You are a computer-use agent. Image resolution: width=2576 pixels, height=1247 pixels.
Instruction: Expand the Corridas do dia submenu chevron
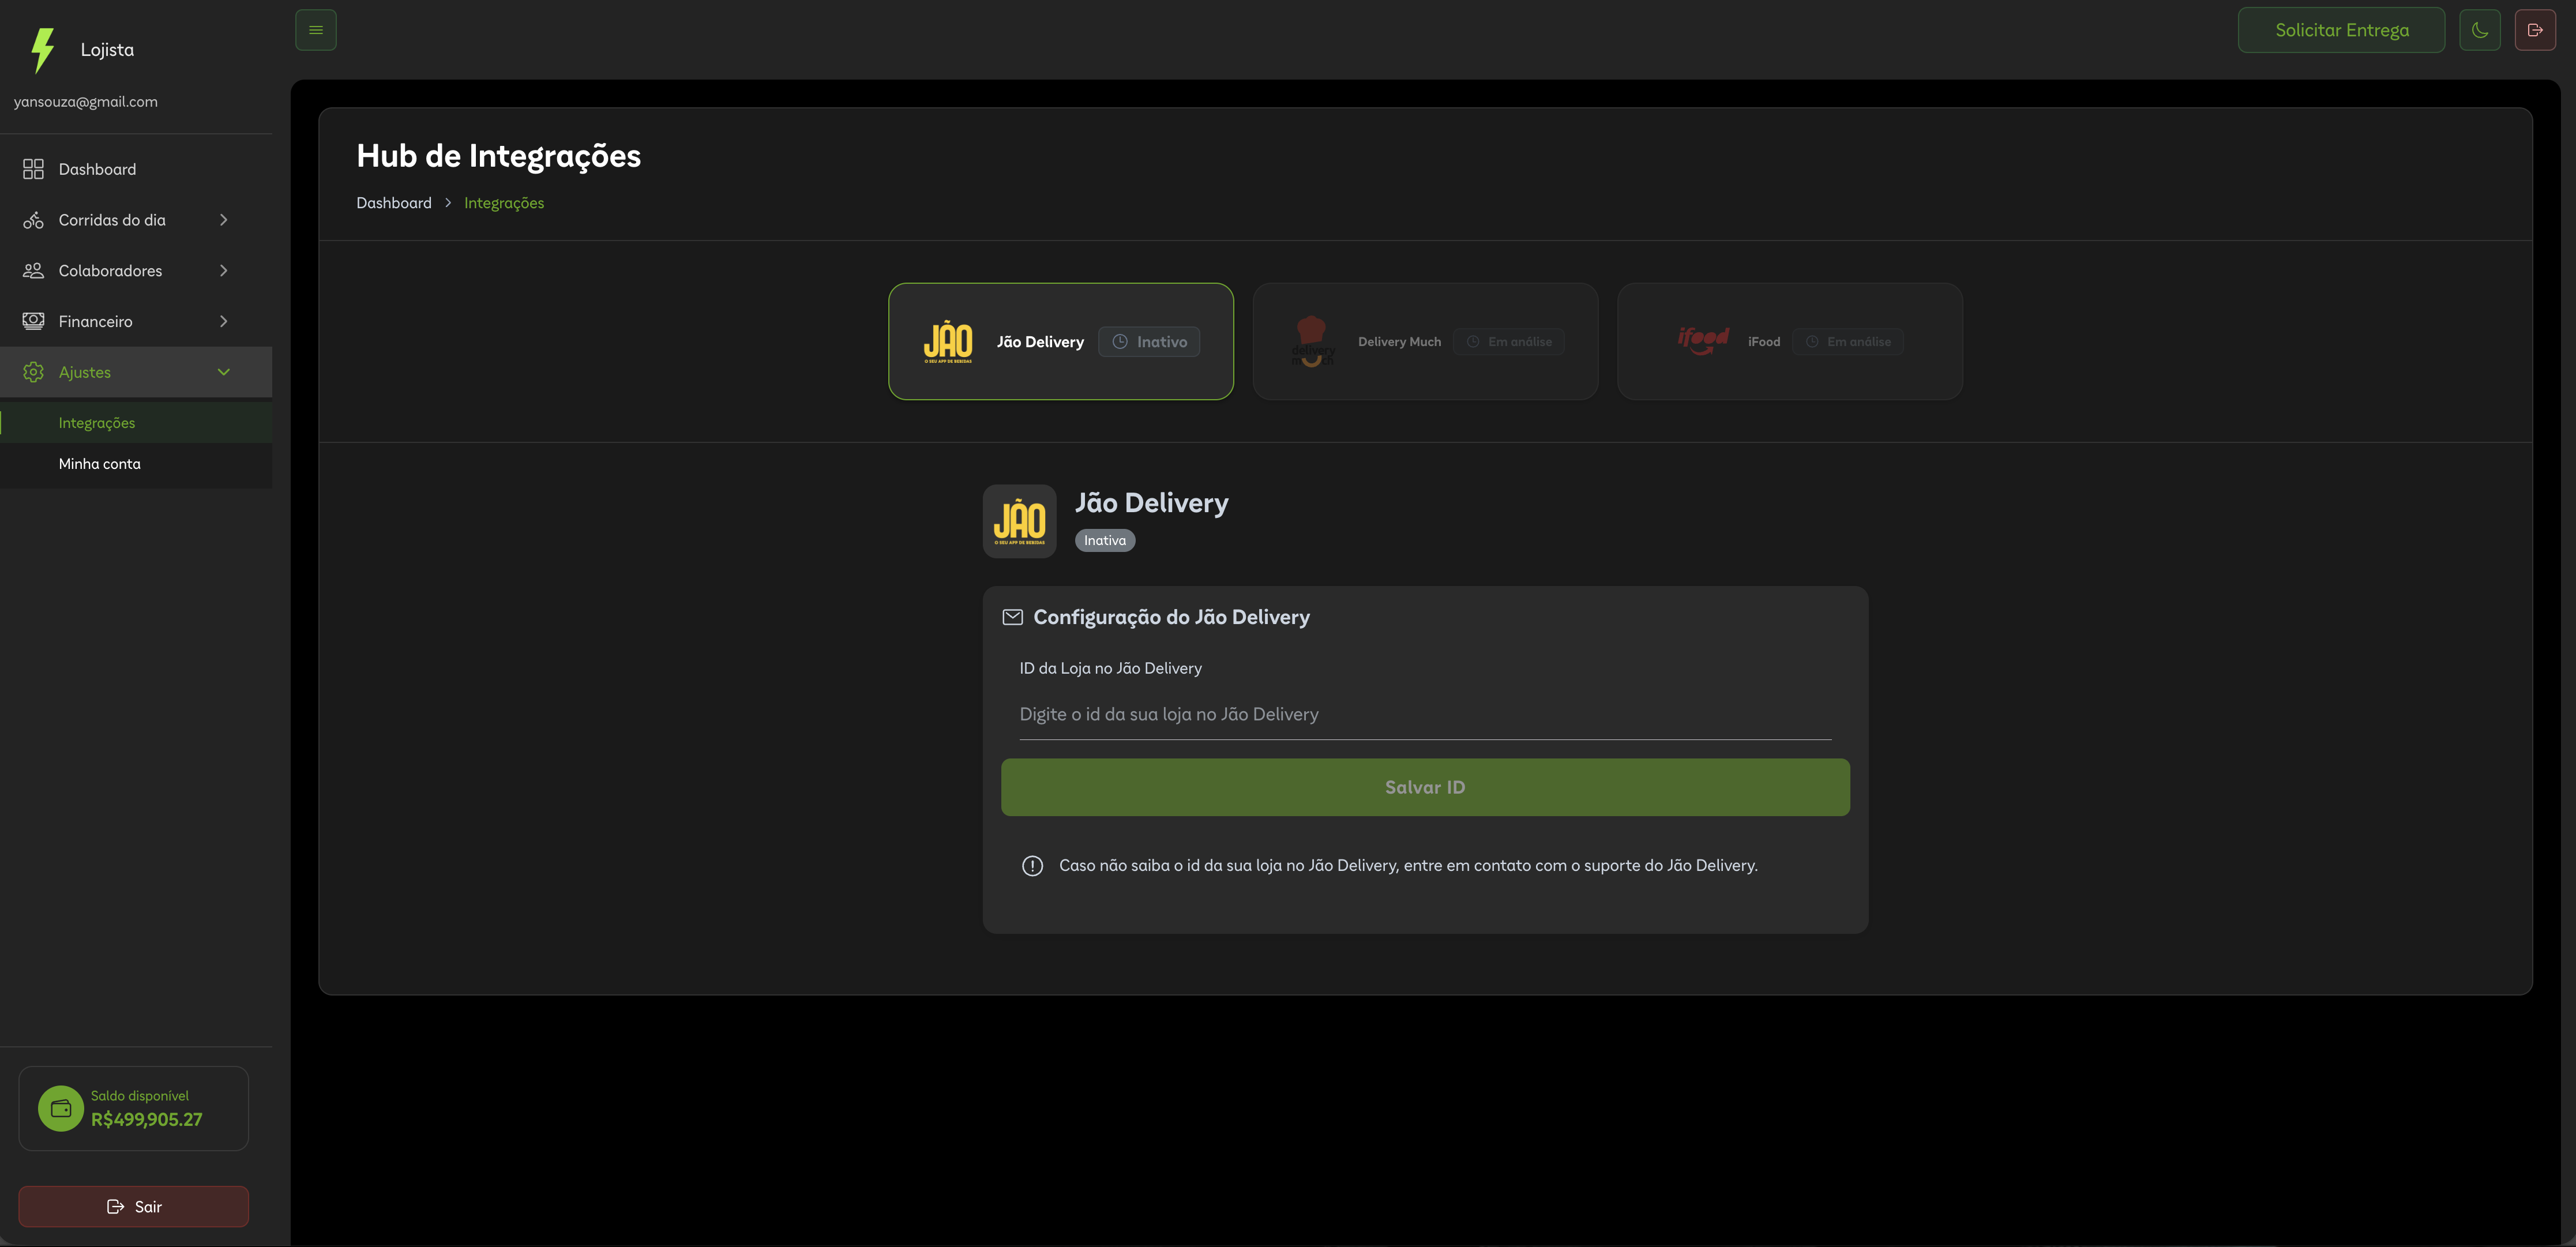tap(223, 220)
